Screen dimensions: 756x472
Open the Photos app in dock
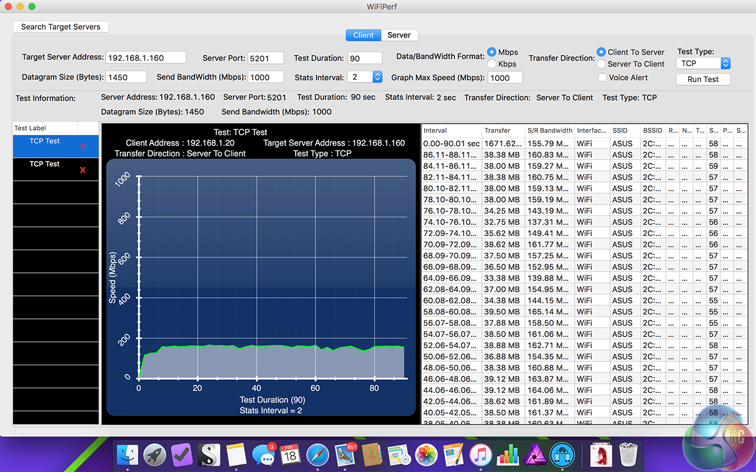[x=426, y=455]
